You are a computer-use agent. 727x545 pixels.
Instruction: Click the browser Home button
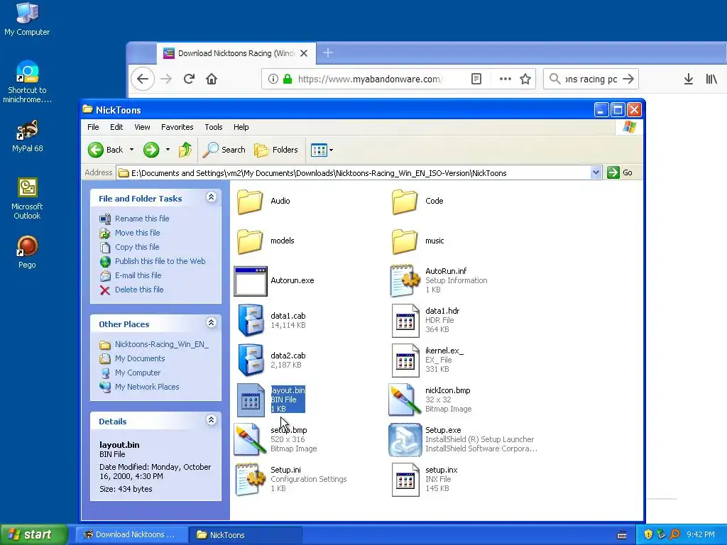pos(212,79)
